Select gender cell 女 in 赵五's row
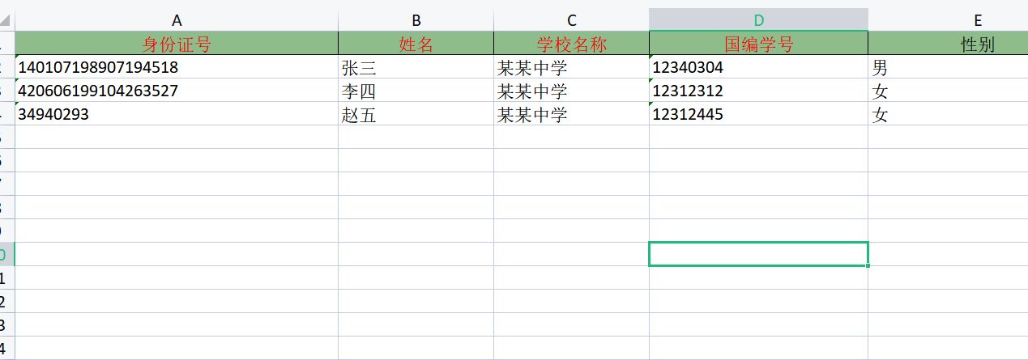 point(948,114)
